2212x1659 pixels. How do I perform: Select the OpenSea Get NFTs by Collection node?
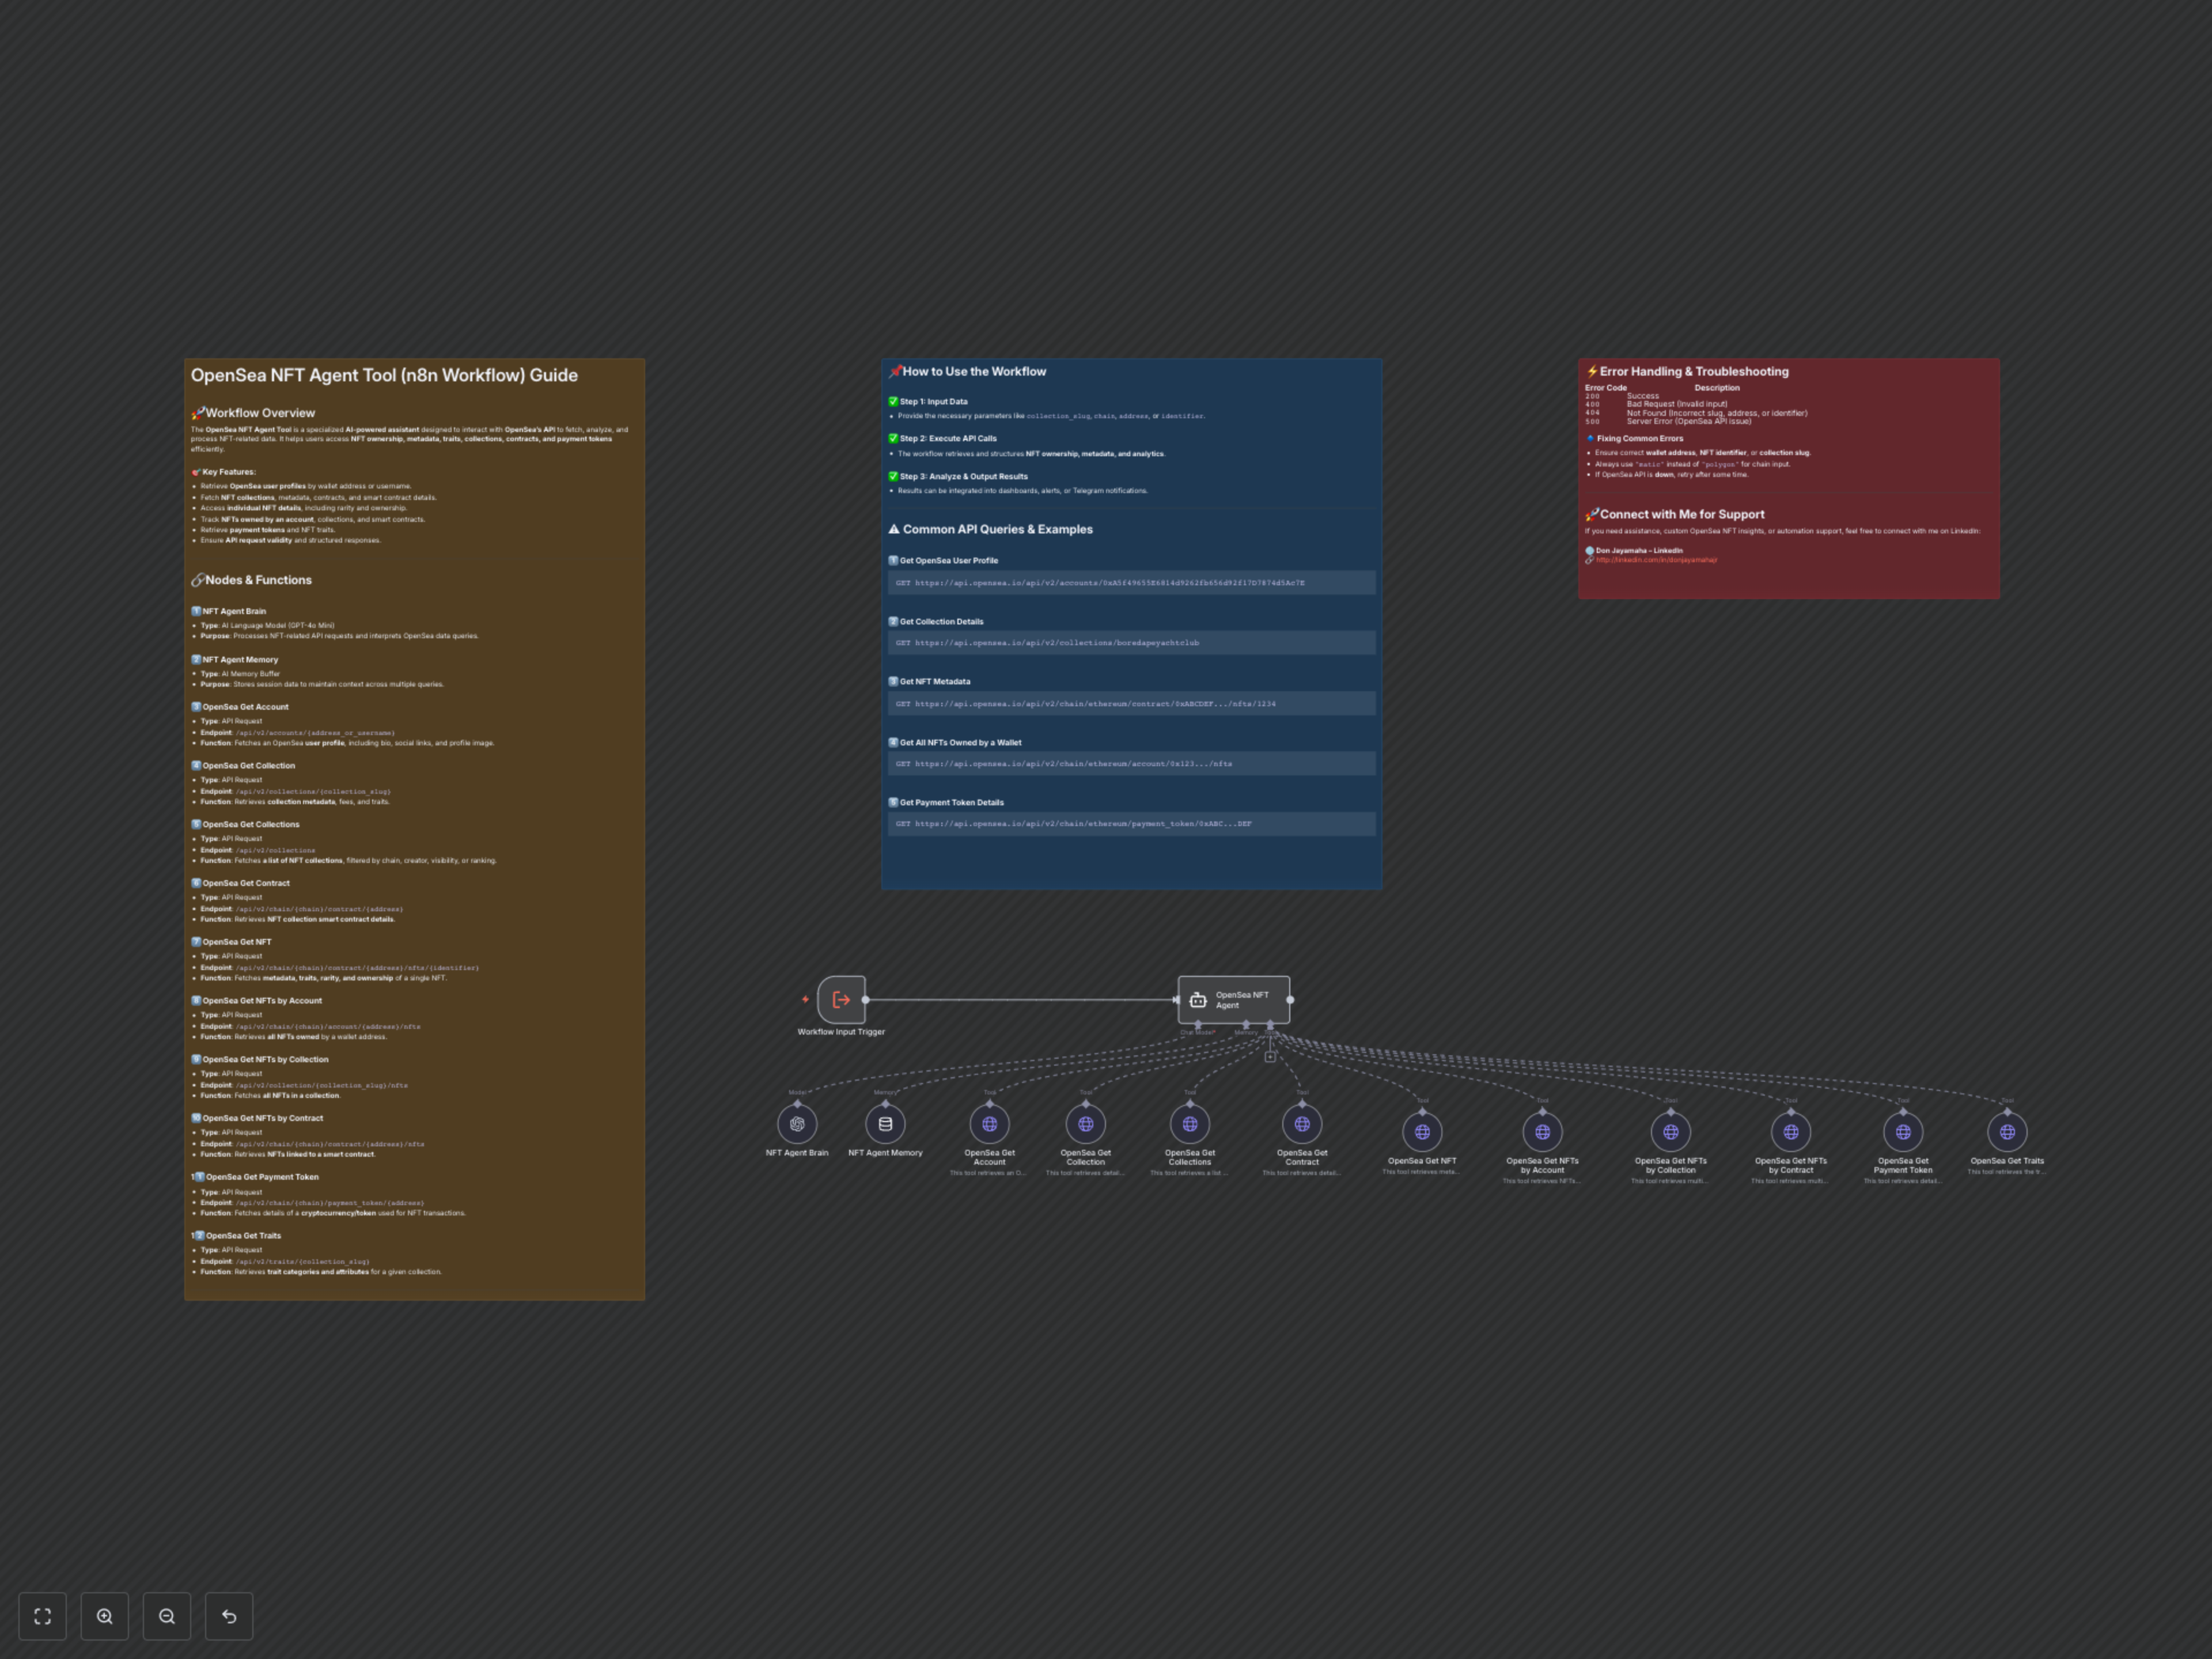click(1671, 1132)
